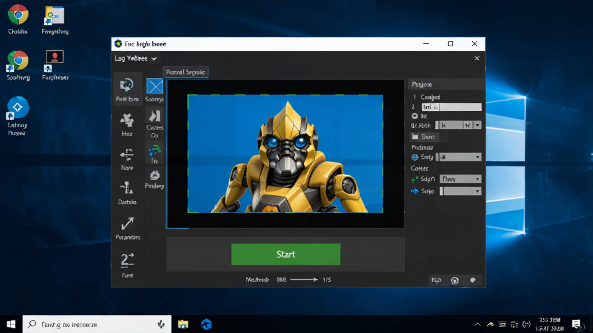This screenshot has height=333, width=593.
Task: Open the Windows Start menu
Action: click(x=11, y=324)
